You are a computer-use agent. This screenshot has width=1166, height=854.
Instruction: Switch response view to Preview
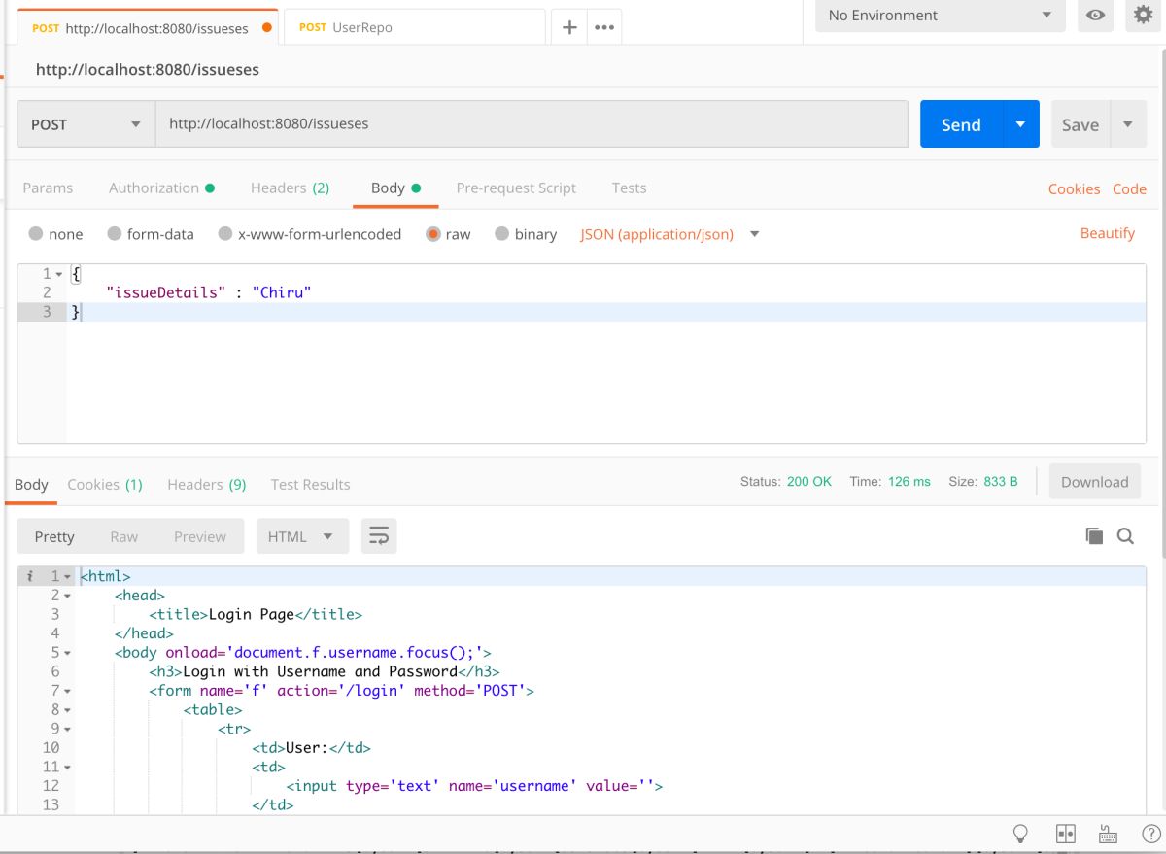[200, 536]
